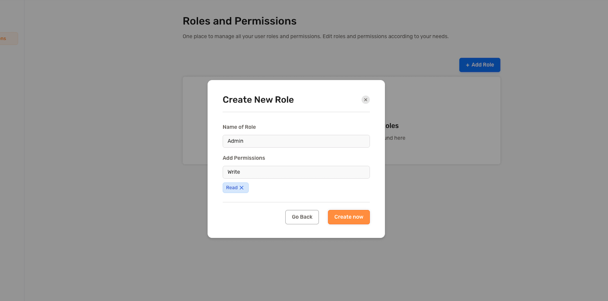This screenshot has height=301, width=608.
Task: Click the Create New Role dialog title
Action: (258, 100)
